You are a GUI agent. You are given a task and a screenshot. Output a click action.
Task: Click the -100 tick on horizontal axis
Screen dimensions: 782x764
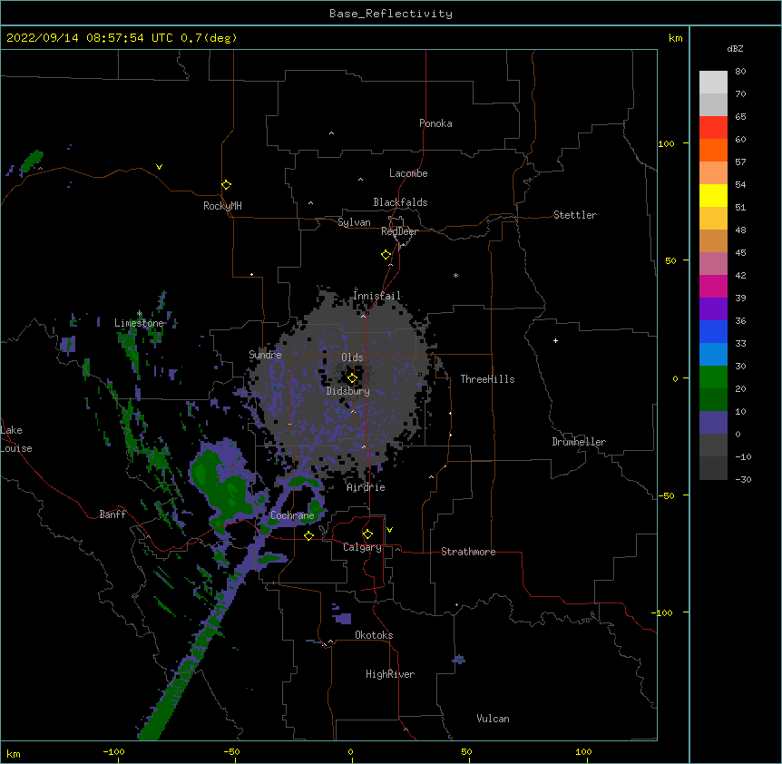(x=113, y=751)
